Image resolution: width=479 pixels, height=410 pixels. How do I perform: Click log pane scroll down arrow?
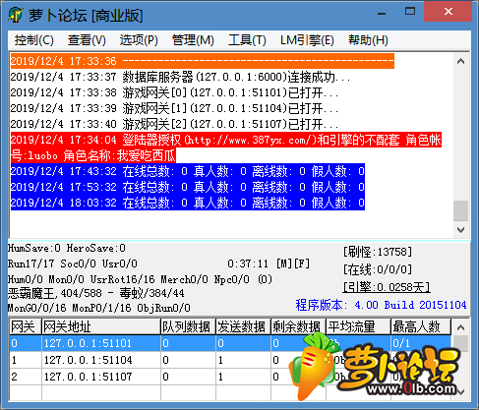[x=460, y=230]
